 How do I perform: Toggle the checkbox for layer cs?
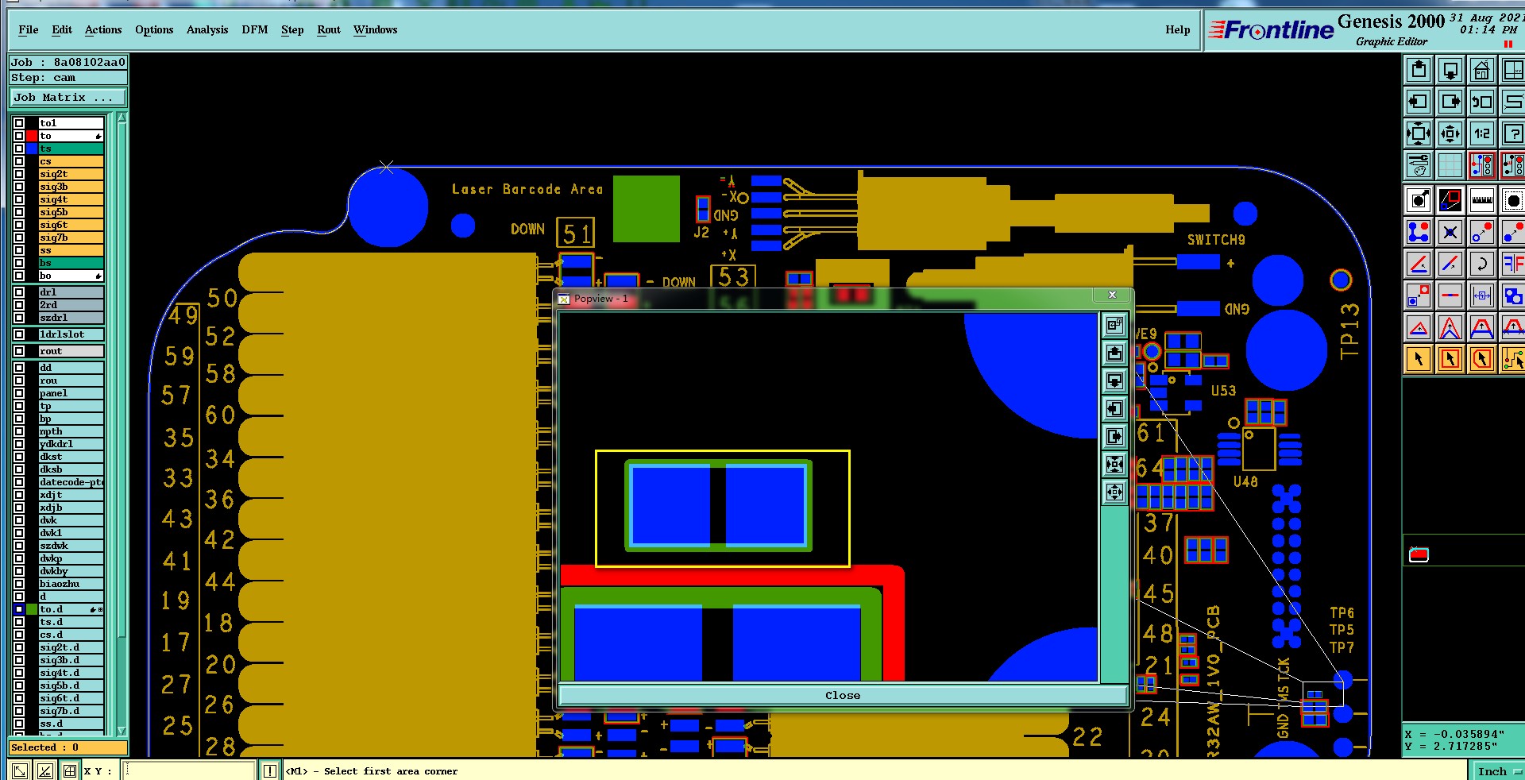tap(19, 161)
